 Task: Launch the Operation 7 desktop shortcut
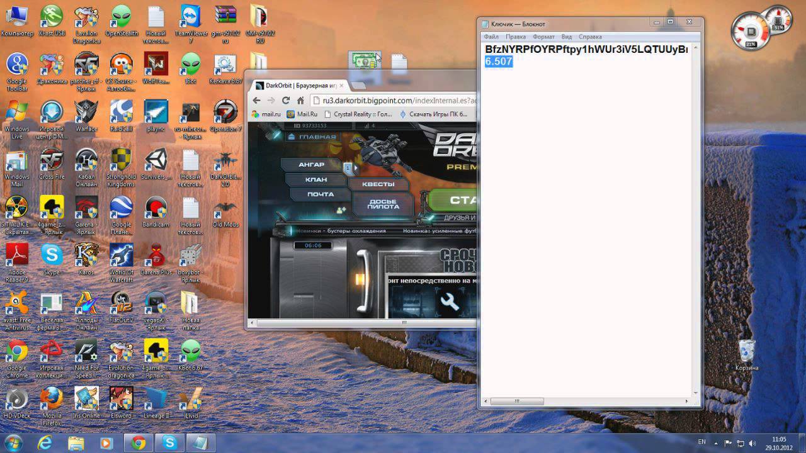coord(225,116)
